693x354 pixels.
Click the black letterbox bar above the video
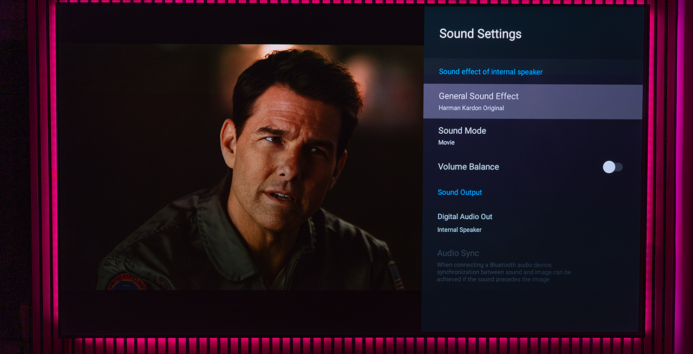click(238, 24)
